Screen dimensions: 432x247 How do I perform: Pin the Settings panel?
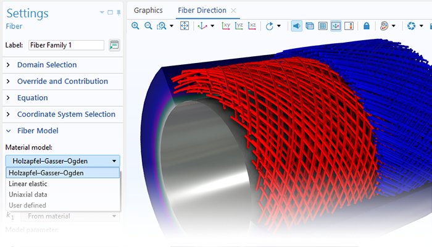118,13
